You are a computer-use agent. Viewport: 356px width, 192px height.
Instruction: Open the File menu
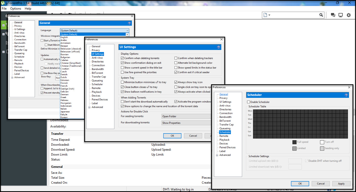[4, 9]
